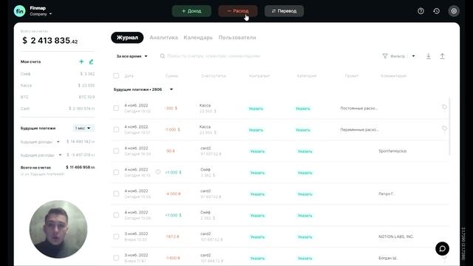Click the Комментарии column header
This screenshot has height=266, width=473.
(x=393, y=75)
